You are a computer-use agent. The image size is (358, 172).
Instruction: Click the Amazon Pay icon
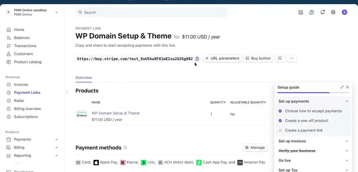point(240,162)
